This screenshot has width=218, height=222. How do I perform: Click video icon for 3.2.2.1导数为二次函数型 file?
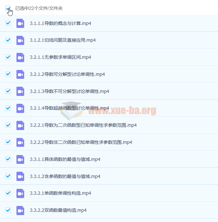pyautogui.click(x=20, y=125)
